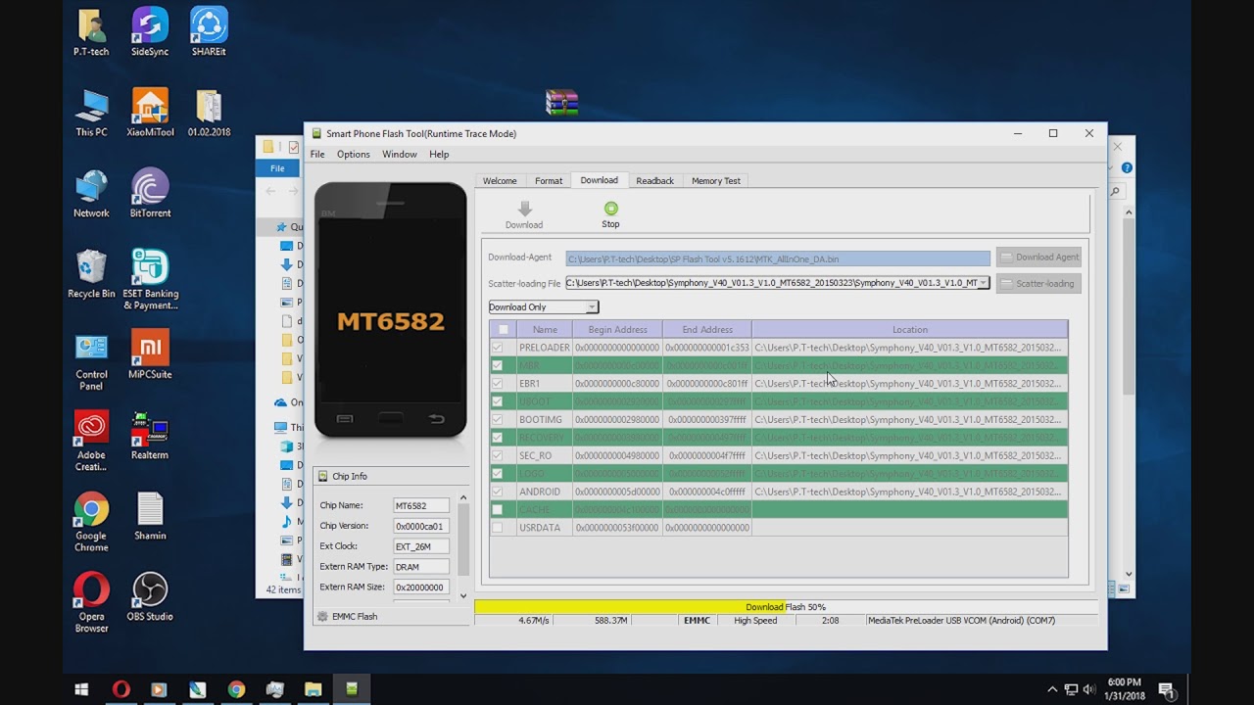
Task: Open MiPCSuite desktop icon
Action: (x=150, y=354)
